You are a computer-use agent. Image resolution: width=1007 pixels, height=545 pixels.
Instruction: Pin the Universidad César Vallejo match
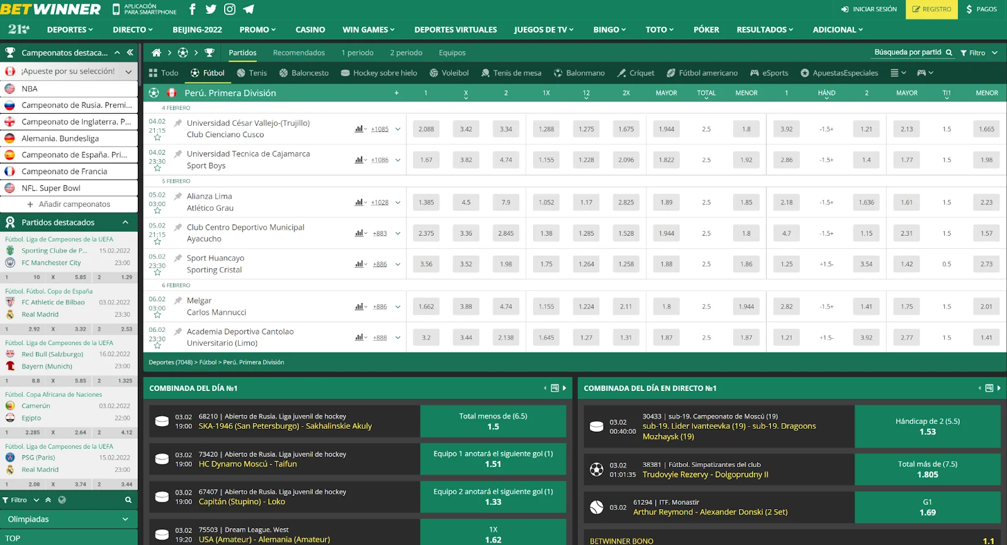click(x=178, y=123)
